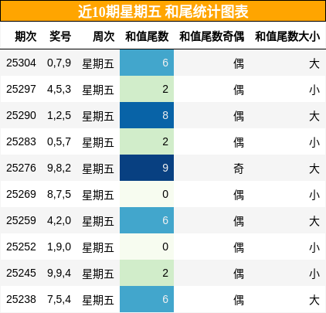The height and width of the screenshot is (313, 326).
Task: Click tail value 6 in row 25304
Action: (147, 63)
